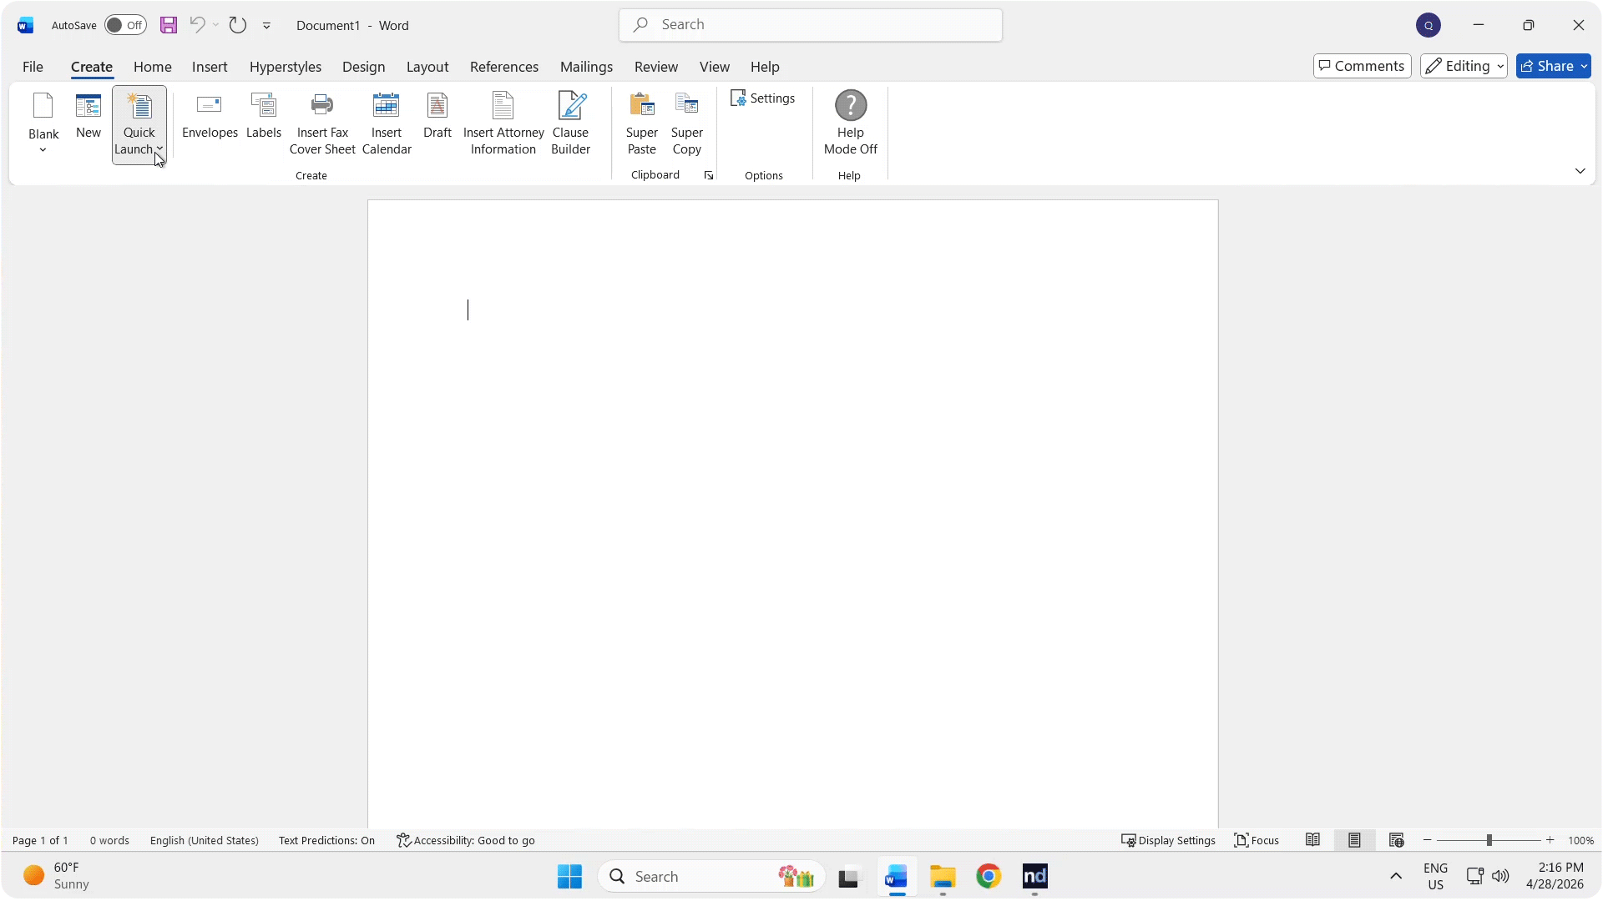Launch the Clipboard dialog expander
The height and width of the screenshot is (901, 1603).
tap(709, 175)
